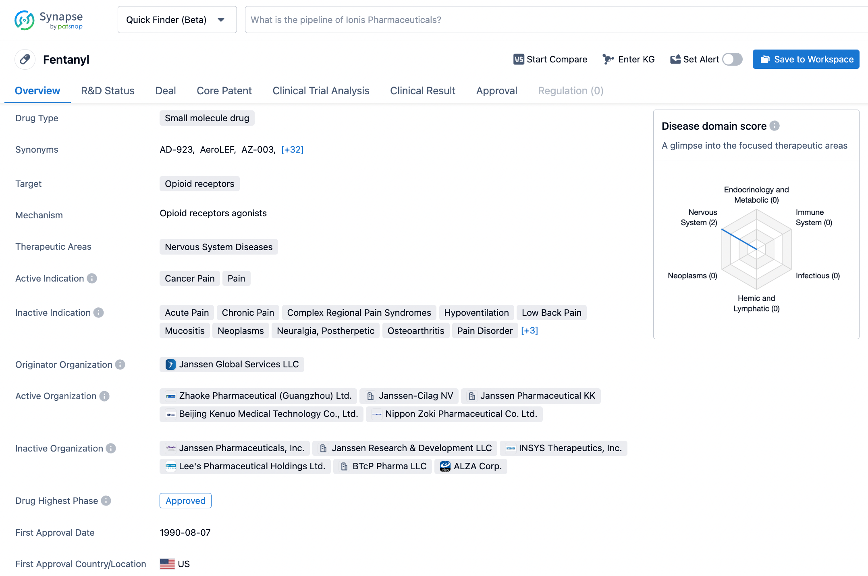Click the Opioid receptors target tag
The width and height of the screenshot is (868, 576).
pos(199,184)
